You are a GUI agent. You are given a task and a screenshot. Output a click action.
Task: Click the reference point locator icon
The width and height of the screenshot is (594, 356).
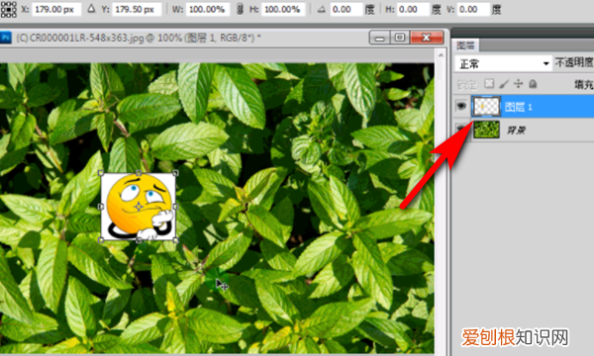click(8, 9)
